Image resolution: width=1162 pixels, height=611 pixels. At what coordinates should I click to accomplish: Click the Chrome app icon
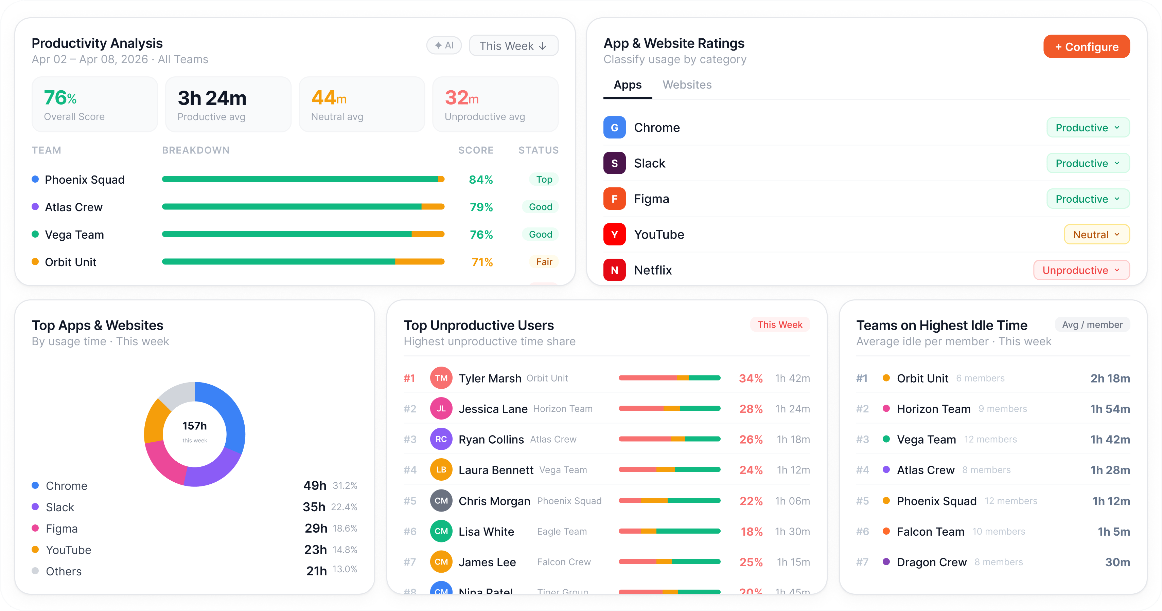[614, 128]
